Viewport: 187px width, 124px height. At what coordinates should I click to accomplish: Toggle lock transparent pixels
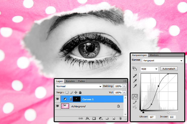point(67,92)
